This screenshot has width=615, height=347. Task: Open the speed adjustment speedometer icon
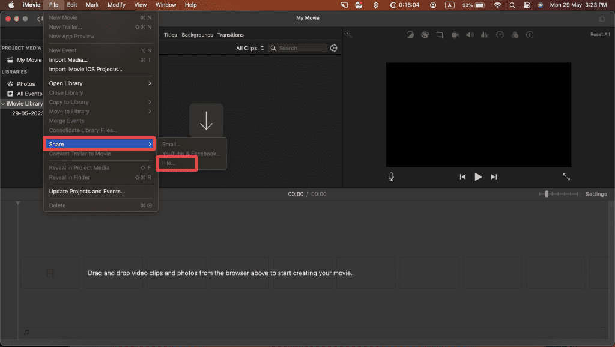coord(500,35)
